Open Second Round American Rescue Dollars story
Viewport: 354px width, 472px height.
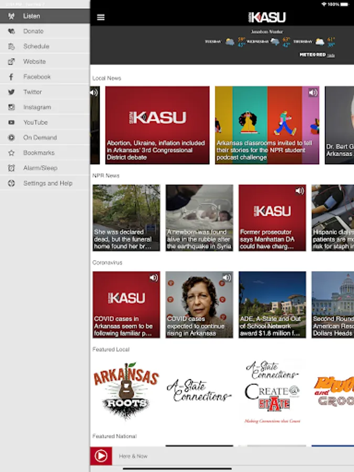tap(332, 305)
